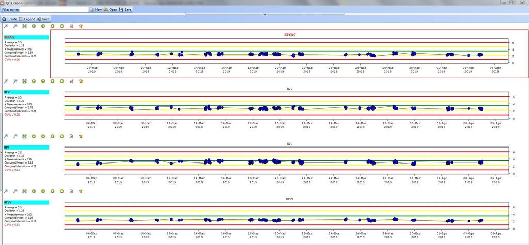This screenshot has height=245, width=529.
Task: Zoom in using the HBSAG graph toolbar
Action: pos(6,26)
